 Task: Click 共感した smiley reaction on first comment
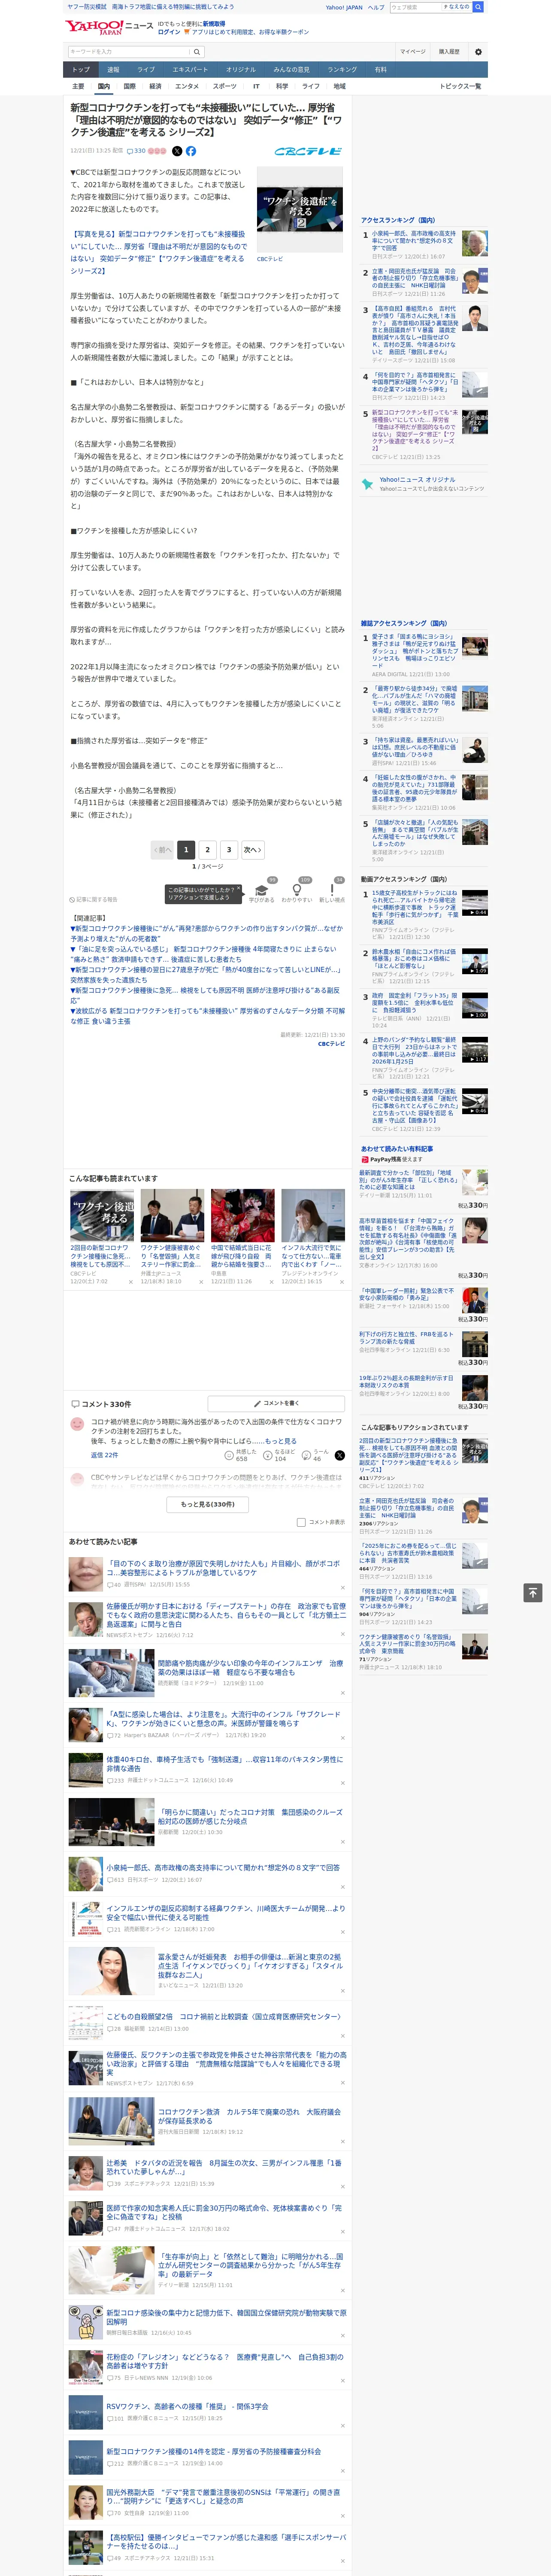[x=242, y=1455]
